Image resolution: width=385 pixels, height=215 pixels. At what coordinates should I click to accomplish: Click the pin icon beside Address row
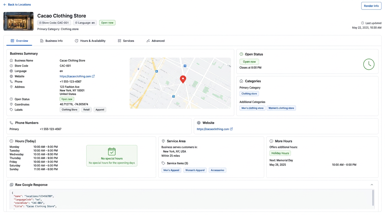(x=11, y=87)
